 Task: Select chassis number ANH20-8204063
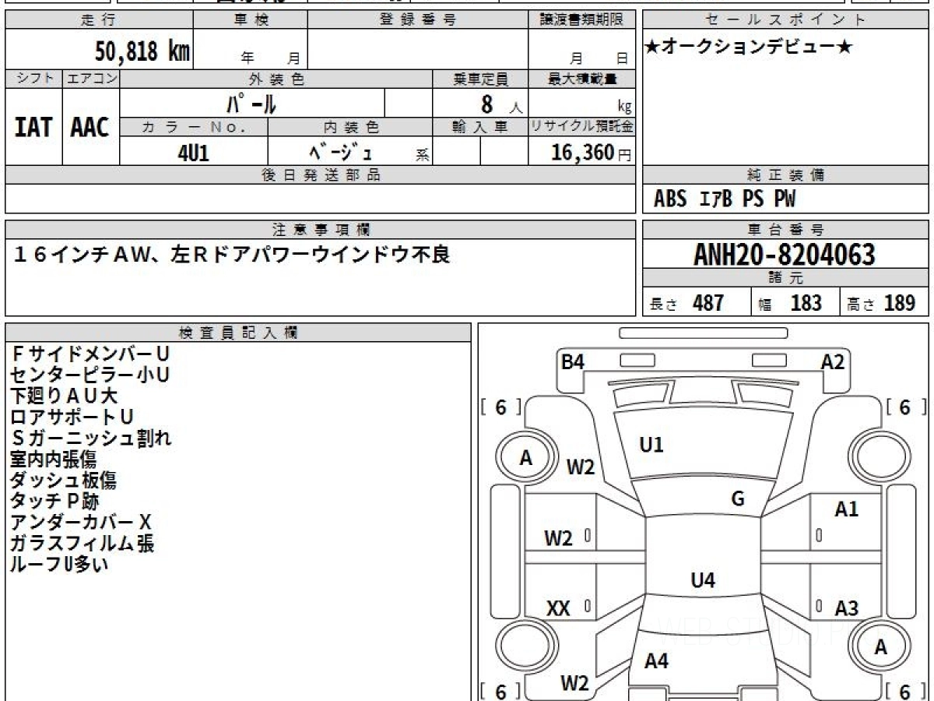point(785,255)
